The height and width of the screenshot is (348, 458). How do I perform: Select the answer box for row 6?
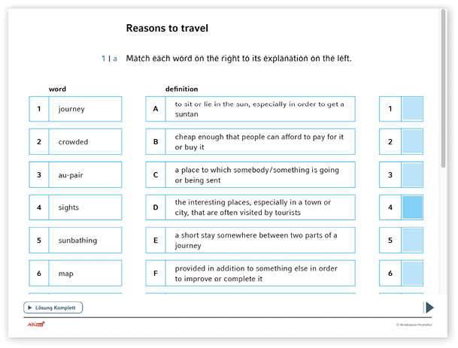click(x=413, y=274)
